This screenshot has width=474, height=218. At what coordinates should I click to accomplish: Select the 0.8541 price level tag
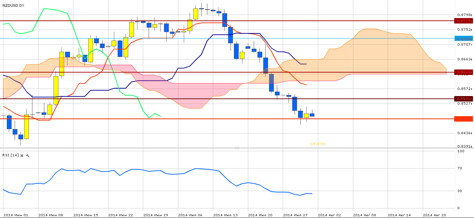click(464, 99)
